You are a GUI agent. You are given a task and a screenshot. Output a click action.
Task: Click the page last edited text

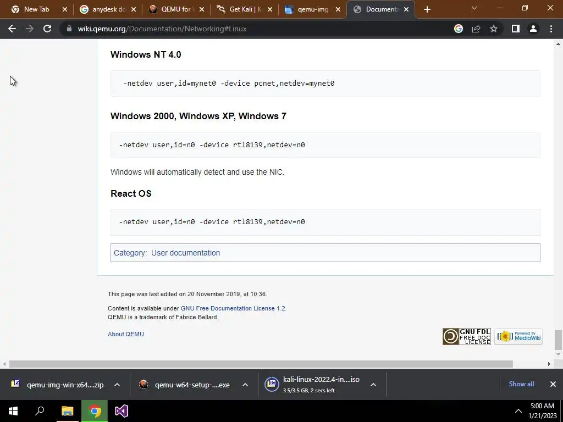pos(187,294)
